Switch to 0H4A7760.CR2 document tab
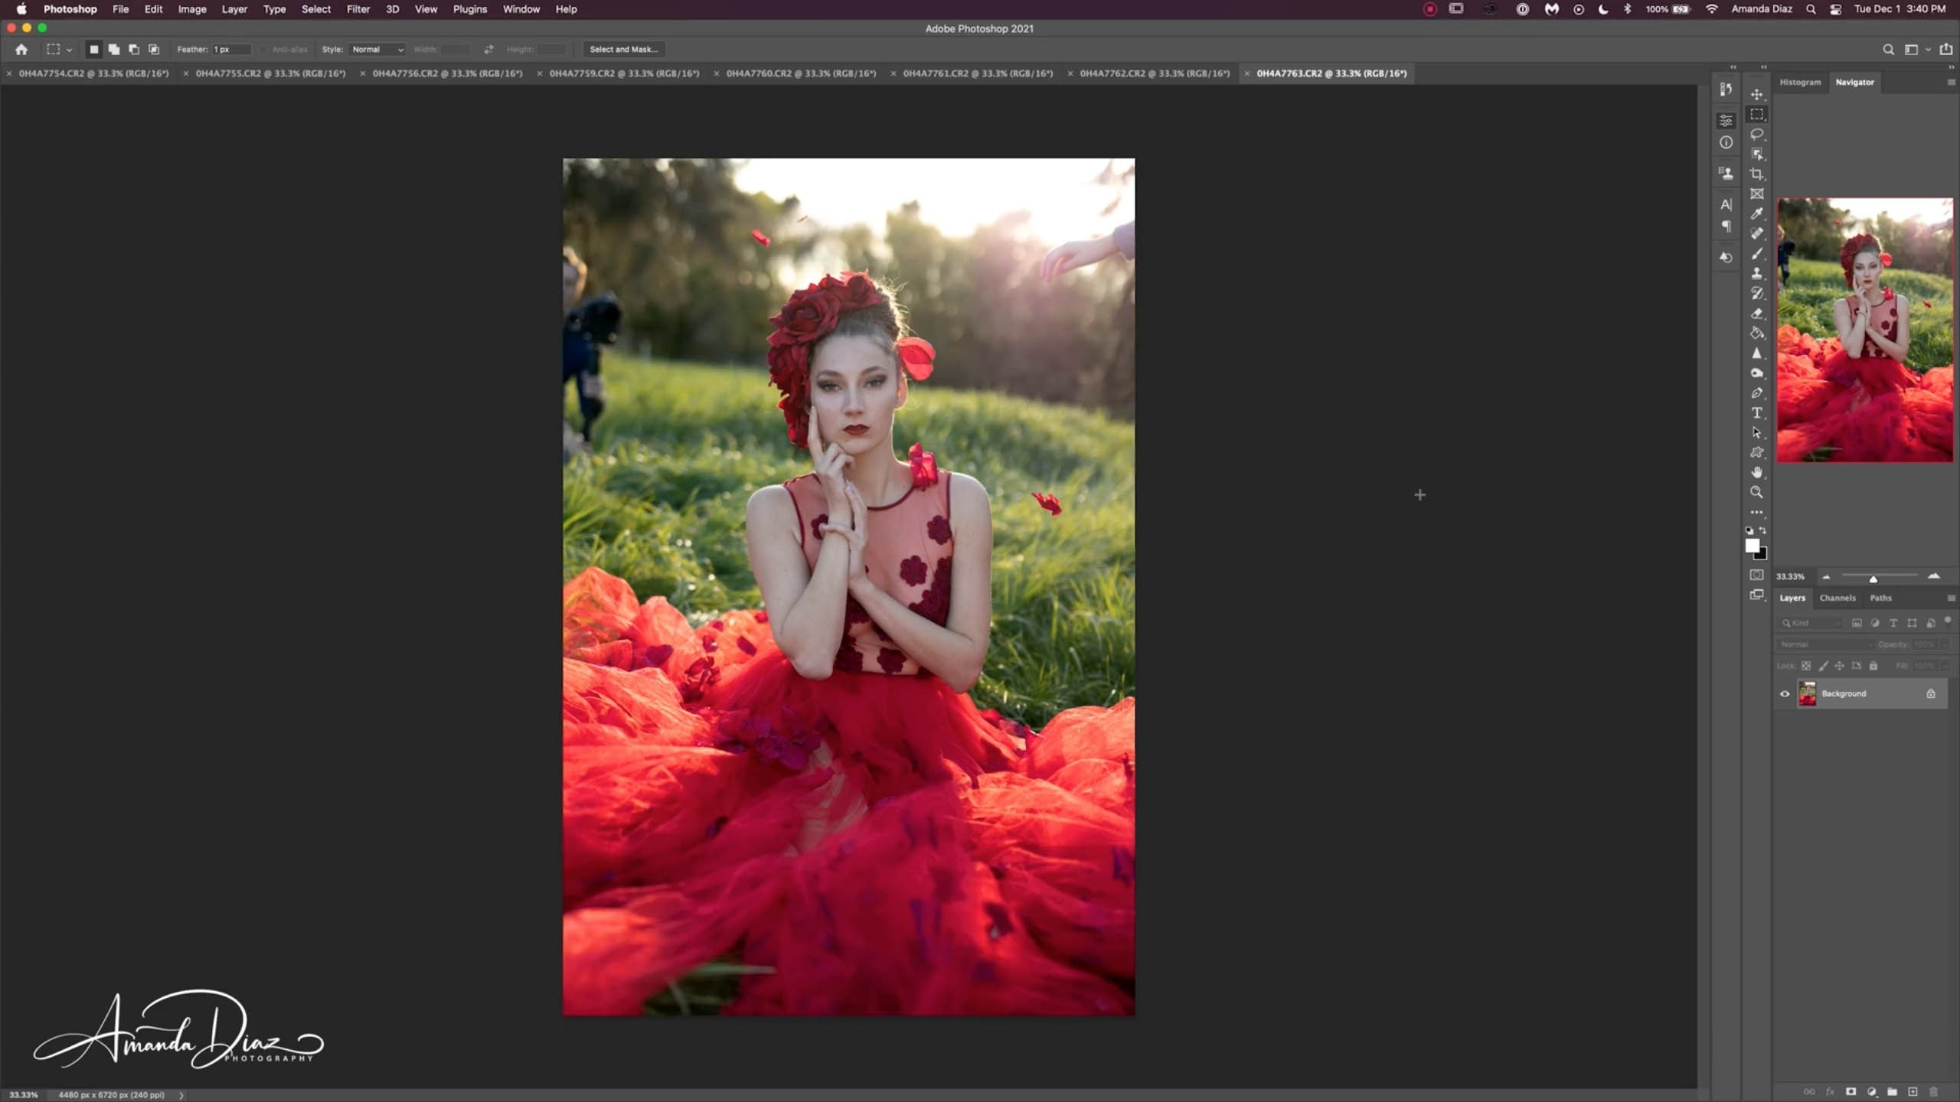 coord(801,73)
